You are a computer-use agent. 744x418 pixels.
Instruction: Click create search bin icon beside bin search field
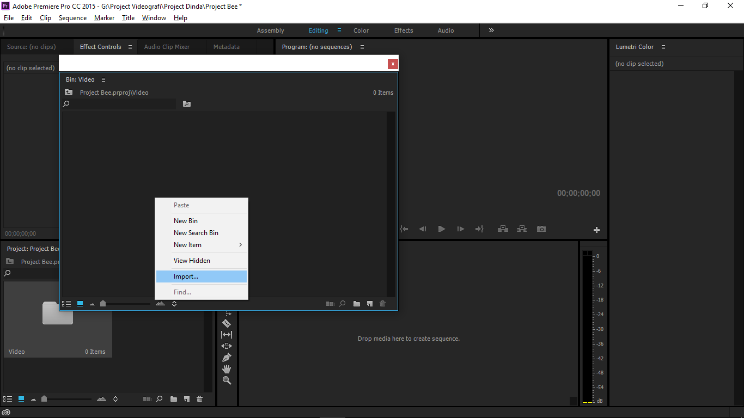(x=187, y=103)
